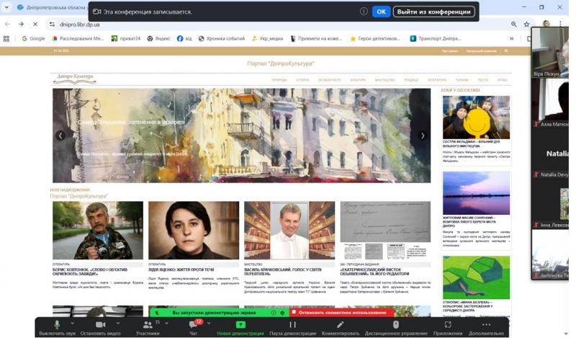Open Борис Ковтонюк article thumbnail

97,230
